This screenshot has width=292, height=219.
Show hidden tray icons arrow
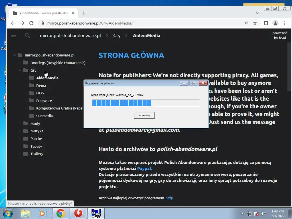pyautogui.click(x=242, y=214)
